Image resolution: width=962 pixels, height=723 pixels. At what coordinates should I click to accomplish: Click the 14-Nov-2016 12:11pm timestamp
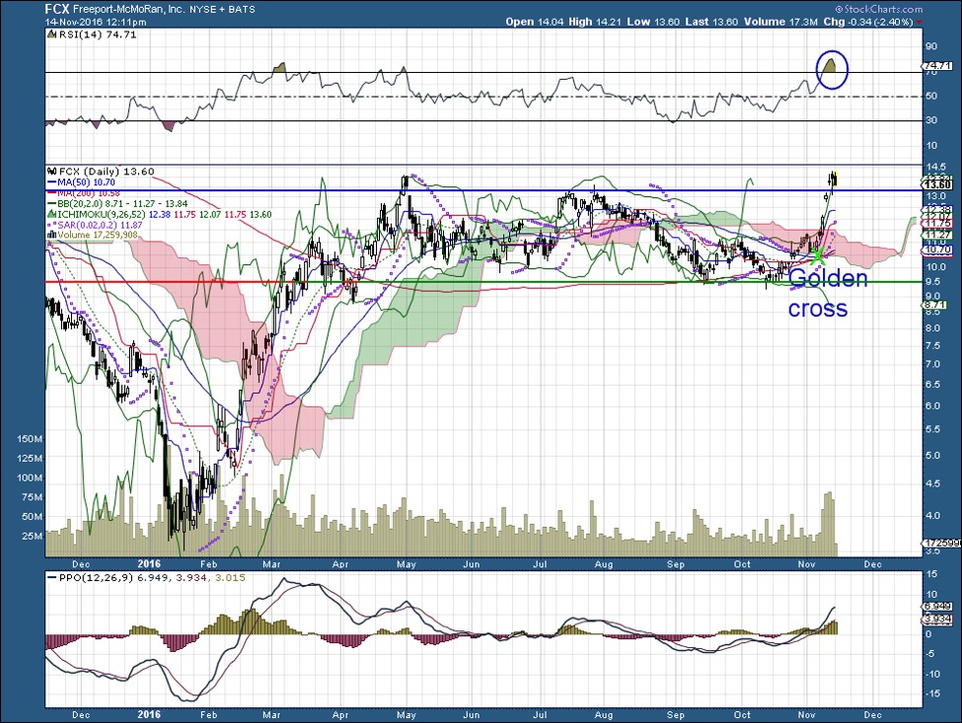coord(96,22)
